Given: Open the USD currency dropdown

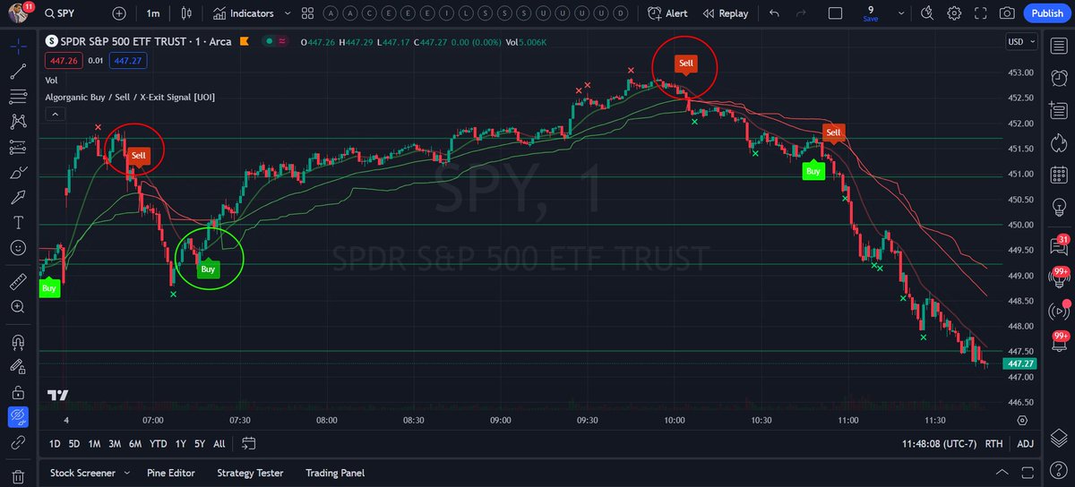Looking at the screenshot, I should coord(1022,41).
